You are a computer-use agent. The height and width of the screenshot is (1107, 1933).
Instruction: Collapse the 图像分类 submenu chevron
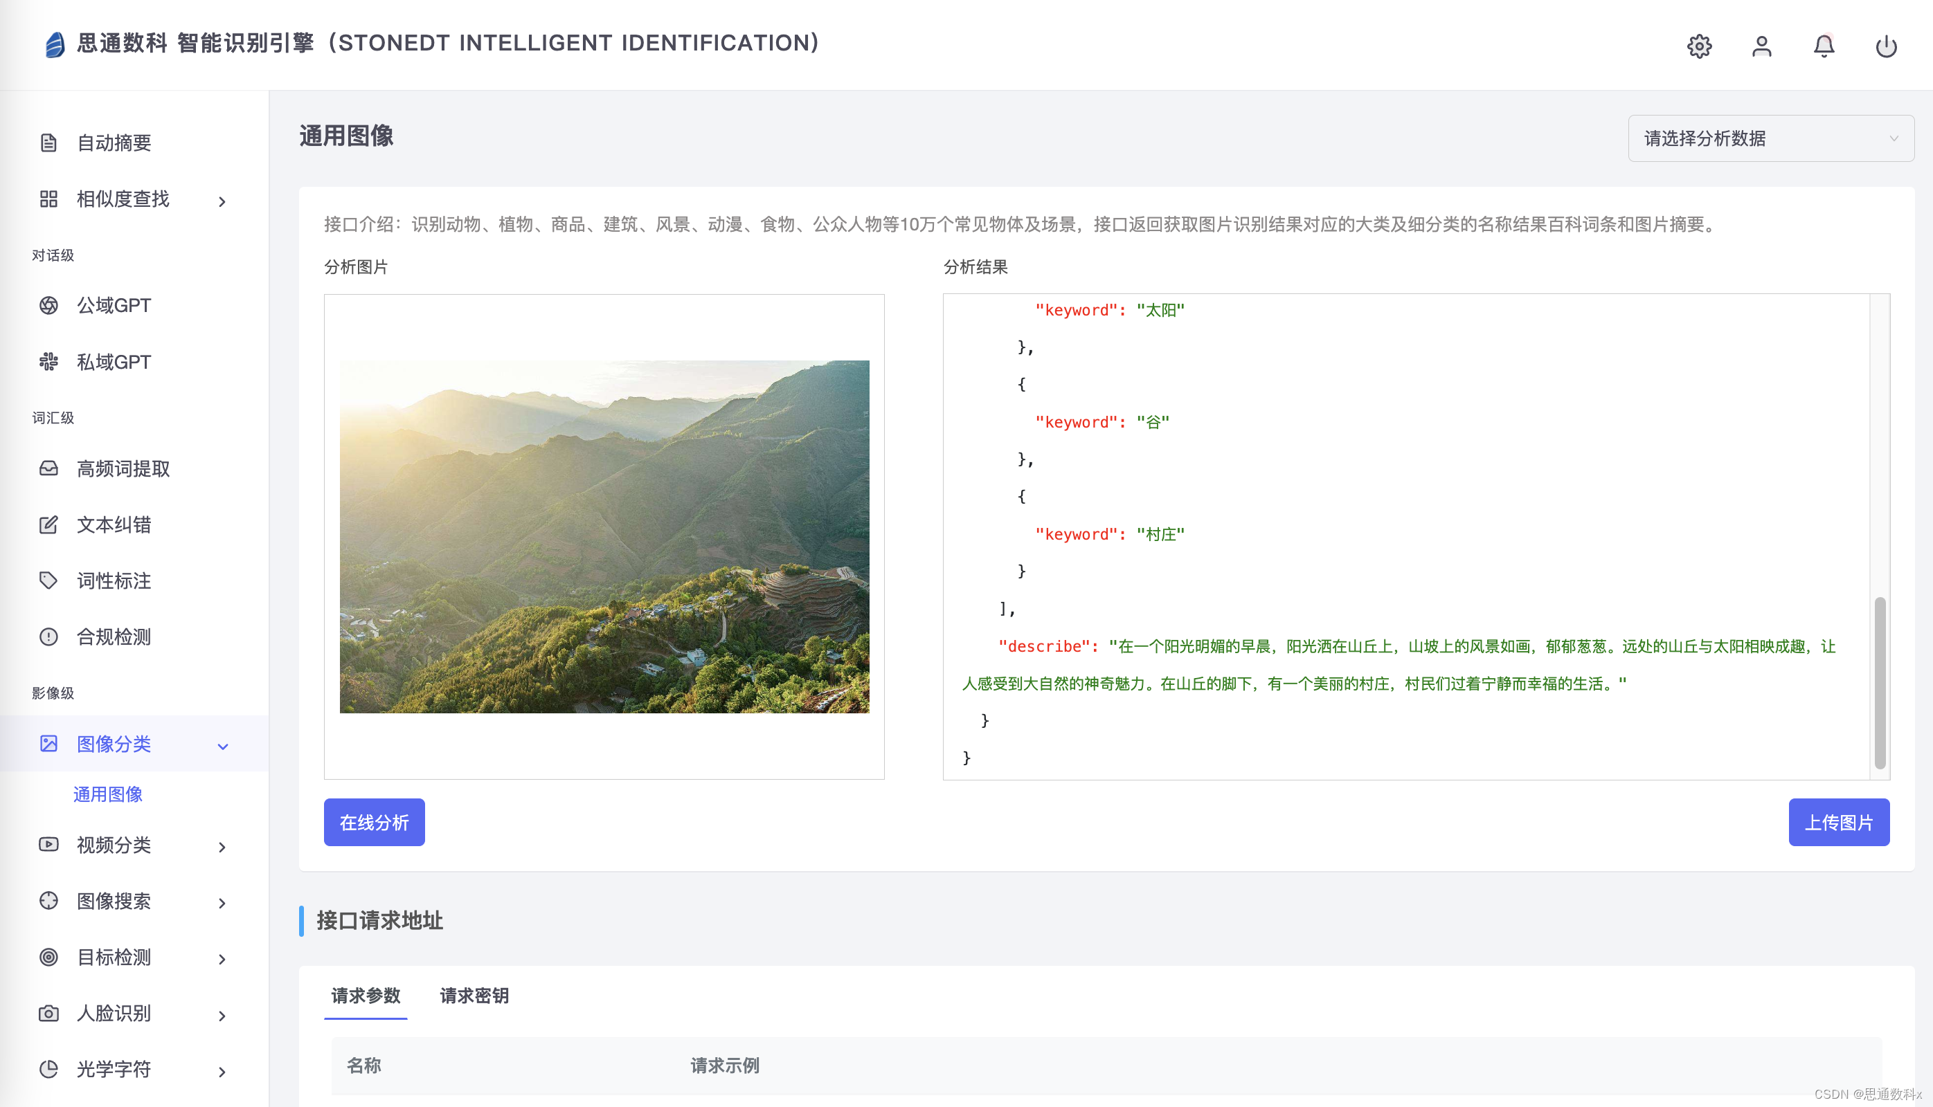[222, 746]
